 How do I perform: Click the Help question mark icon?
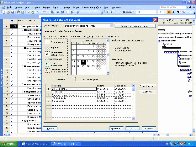pos(78,12)
